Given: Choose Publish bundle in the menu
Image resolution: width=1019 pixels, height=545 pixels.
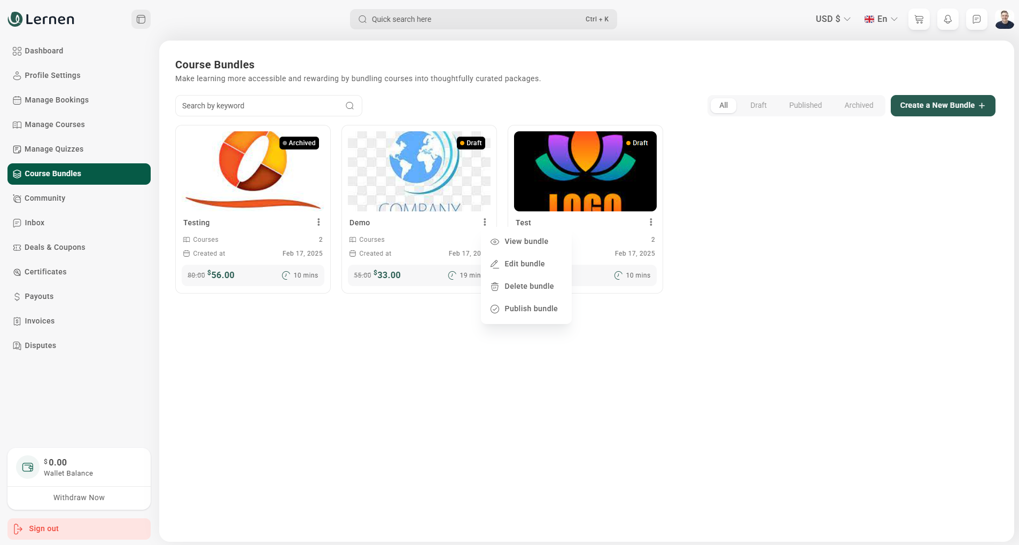Looking at the screenshot, I should pos(531,309).
